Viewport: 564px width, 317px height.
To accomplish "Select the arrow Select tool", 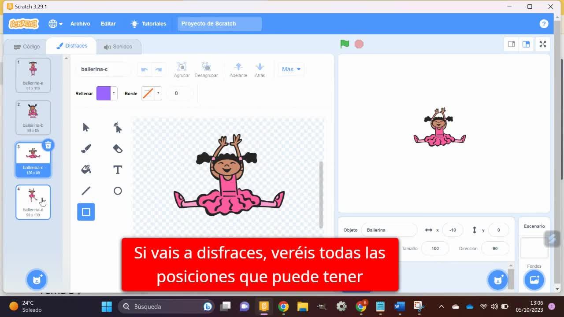I will point(86,128).
